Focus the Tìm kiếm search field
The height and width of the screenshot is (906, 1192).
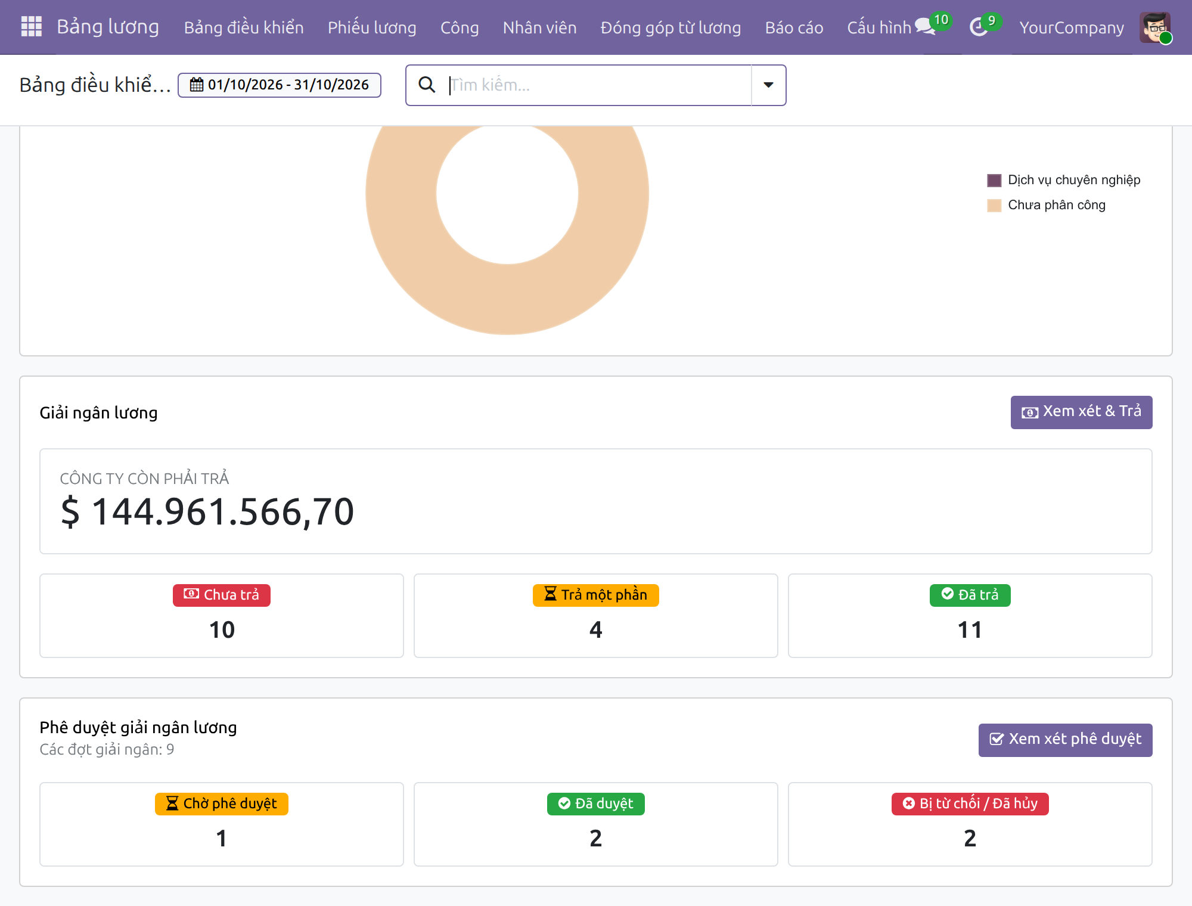click(x=598, y=85)
